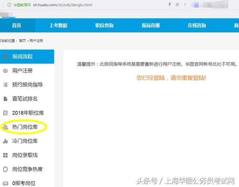Viewport: 239px width, 187px height.
Task: Click the shield icon beside 岗位竞争热度
Action: [x=5, y=169]
